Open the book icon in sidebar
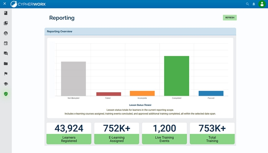 pos(6,13)
